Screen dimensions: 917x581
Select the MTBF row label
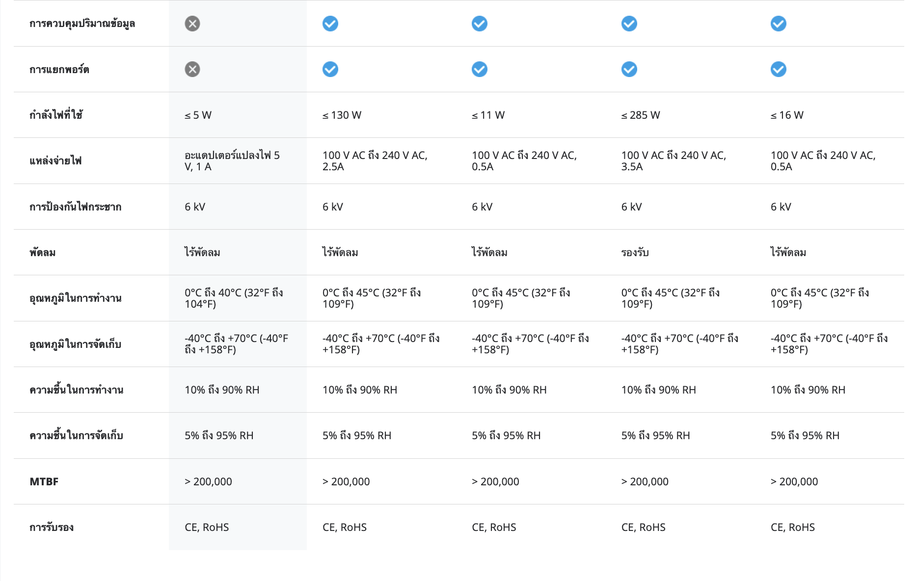click(x=44, y=481)
